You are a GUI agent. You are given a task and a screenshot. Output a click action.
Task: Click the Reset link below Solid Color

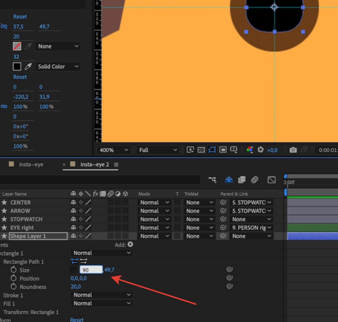point(20,77)
